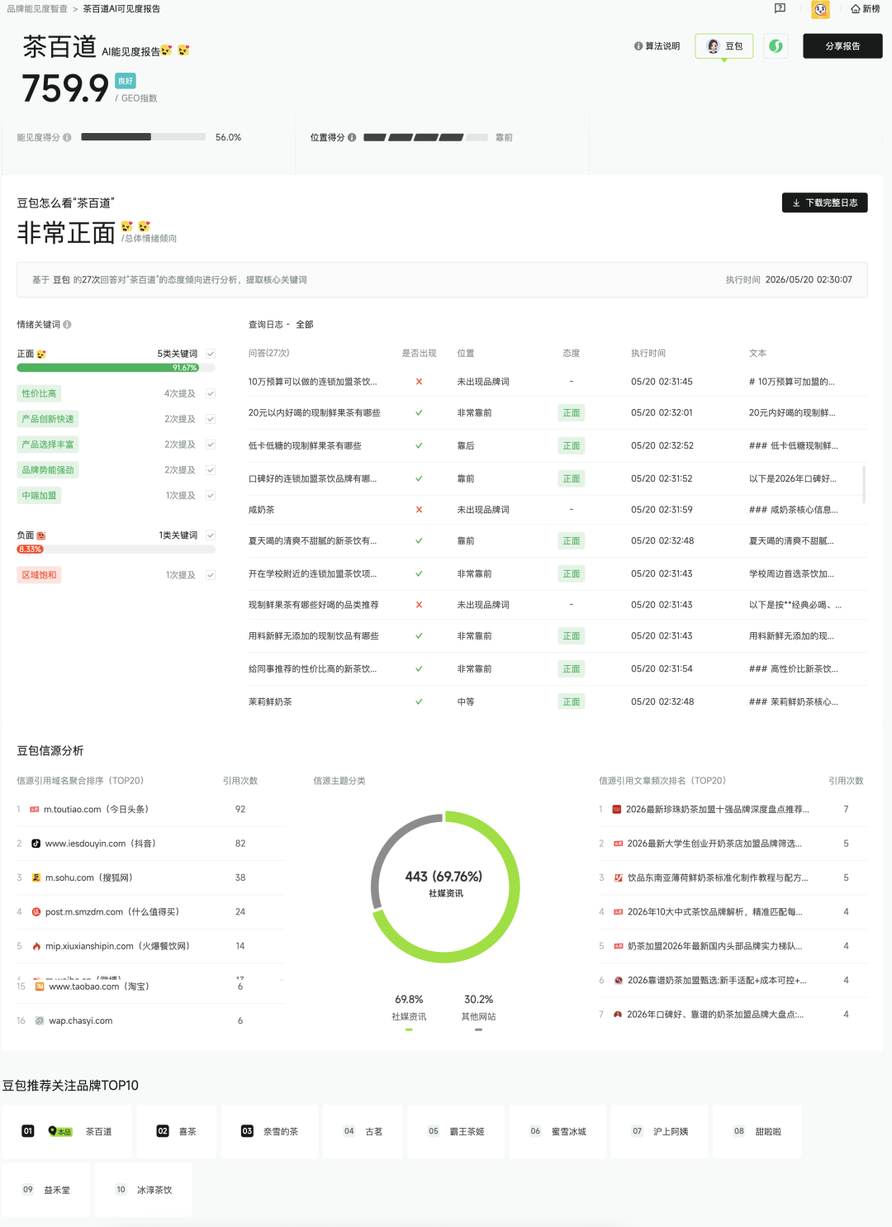Click the 能见度得分 56.0% progress bar
Image resolution: width=892 pixels, height=1227 pixels.
click(144, 137)
